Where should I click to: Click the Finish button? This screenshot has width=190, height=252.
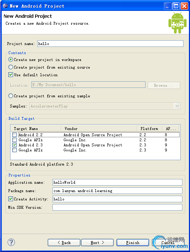point(133,243)
